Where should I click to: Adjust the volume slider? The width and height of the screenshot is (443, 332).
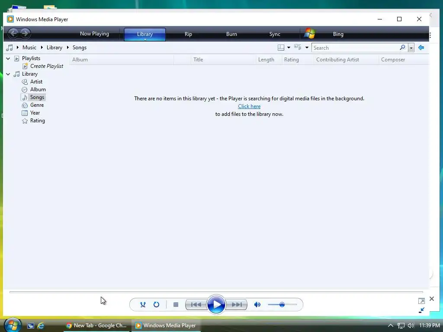(282, 304)
